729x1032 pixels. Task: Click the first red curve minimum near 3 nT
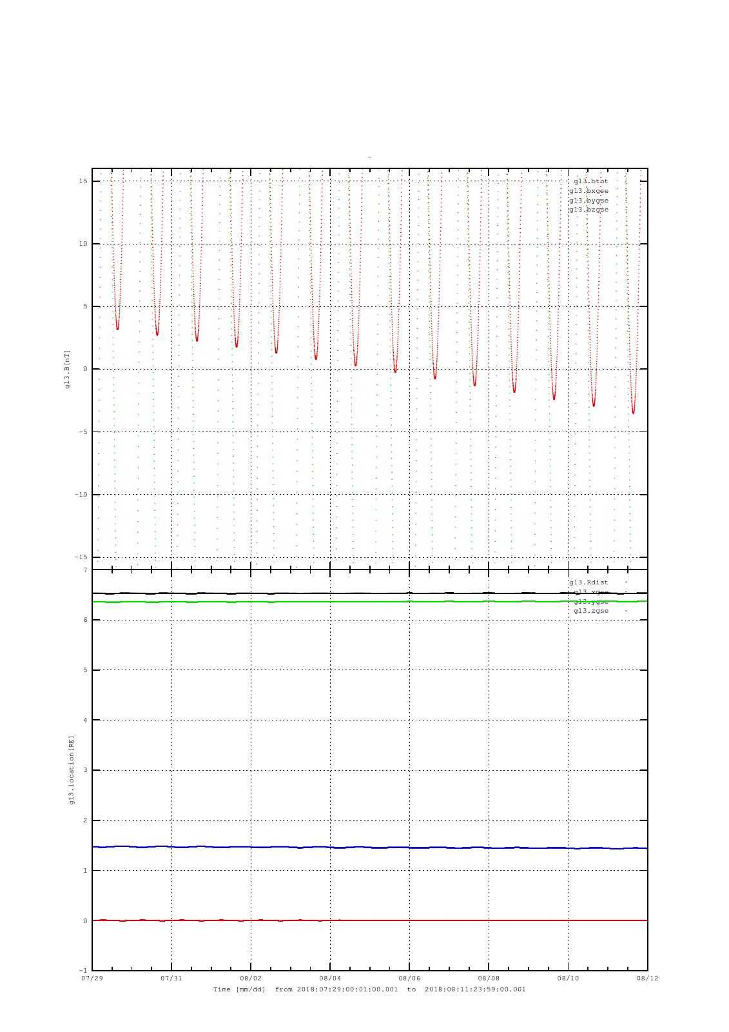click(117, 328)
